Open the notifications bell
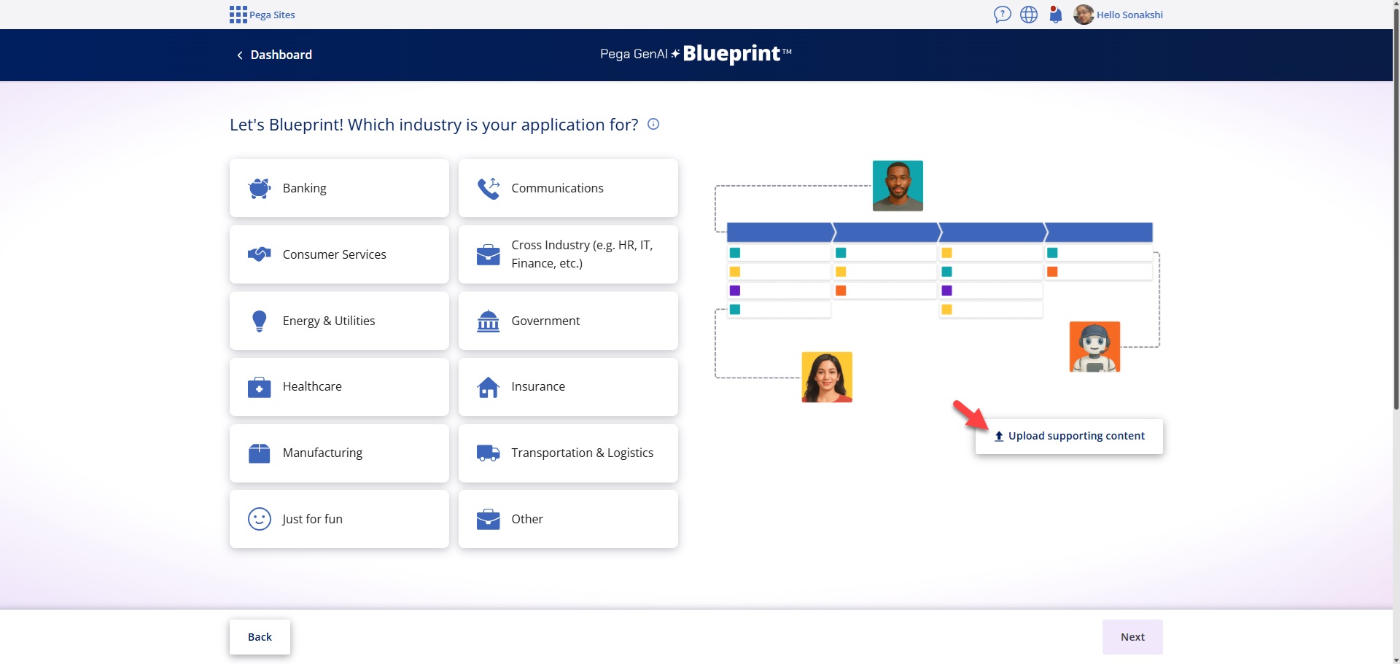The height and width of the screenshot is (664, 1400). click(x=1055, y=14)
